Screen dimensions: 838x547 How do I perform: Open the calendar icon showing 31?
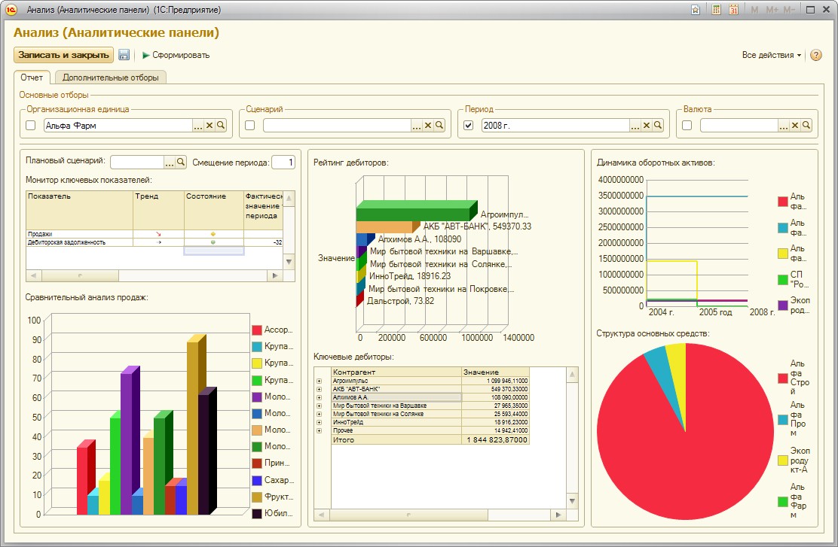[x=734, y=10]
